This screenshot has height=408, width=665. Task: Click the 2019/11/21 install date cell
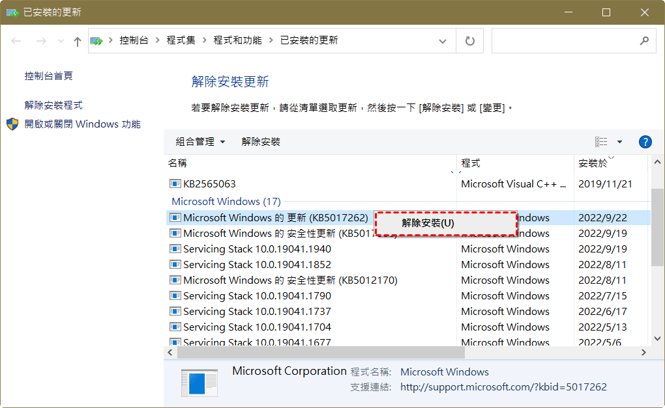[x=605, y=184]
